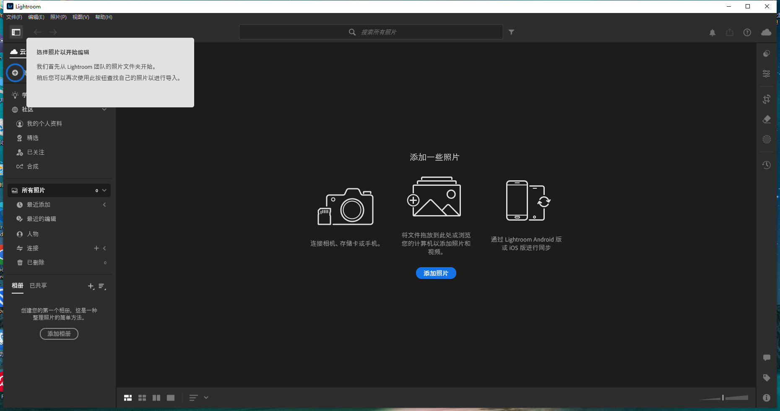Toggle the left panel visibility
This screenshot has height=411, width=780.
(x=16, y=32)
